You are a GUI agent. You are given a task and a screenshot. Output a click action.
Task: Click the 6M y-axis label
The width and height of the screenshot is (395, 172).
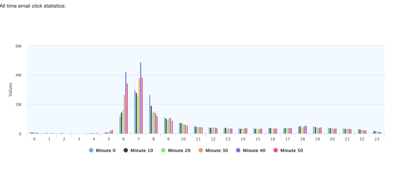pyautogui.click(x=19, y=46)
